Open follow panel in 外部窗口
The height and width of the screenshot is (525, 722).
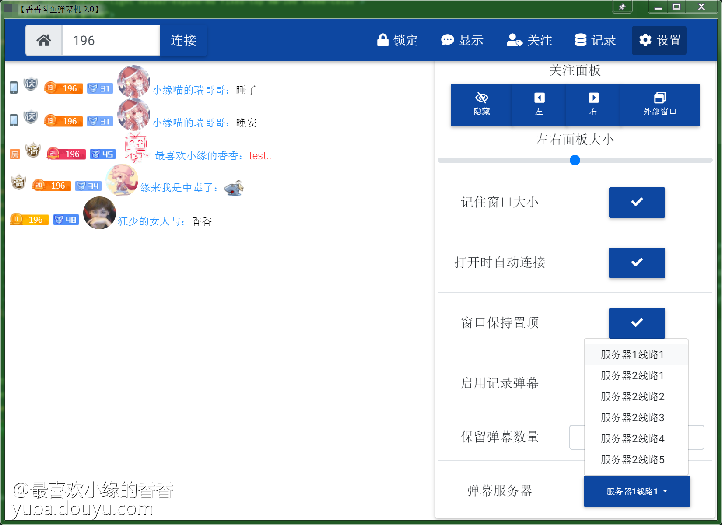(659, 105)
